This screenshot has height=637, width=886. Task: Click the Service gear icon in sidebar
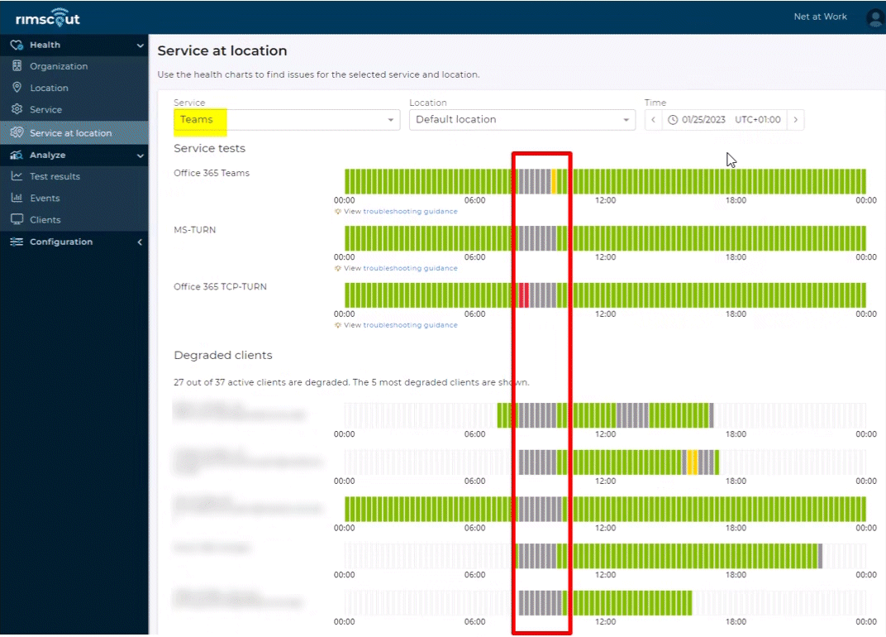pos(17,109)
